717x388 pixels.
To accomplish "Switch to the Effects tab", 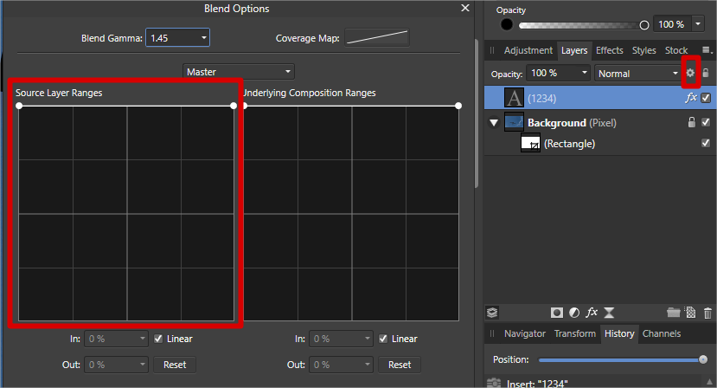I will pyautogui.click(x=609, y=50).
